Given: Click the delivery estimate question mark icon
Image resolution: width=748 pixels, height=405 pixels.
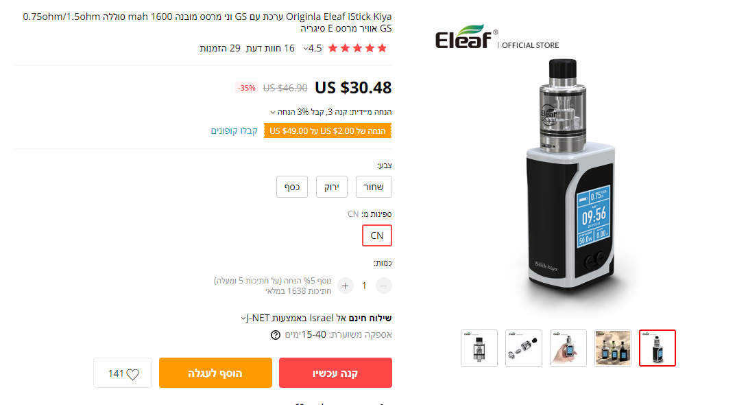Looking at the screenshot, I should click(275, 335).
